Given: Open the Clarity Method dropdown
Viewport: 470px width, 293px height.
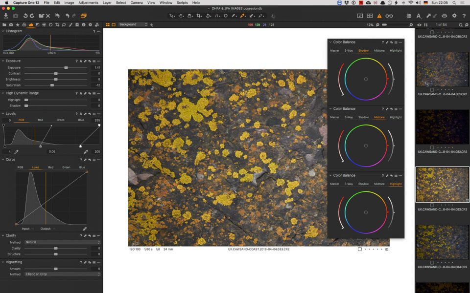Looking at the screenshot, I should 62,242.
